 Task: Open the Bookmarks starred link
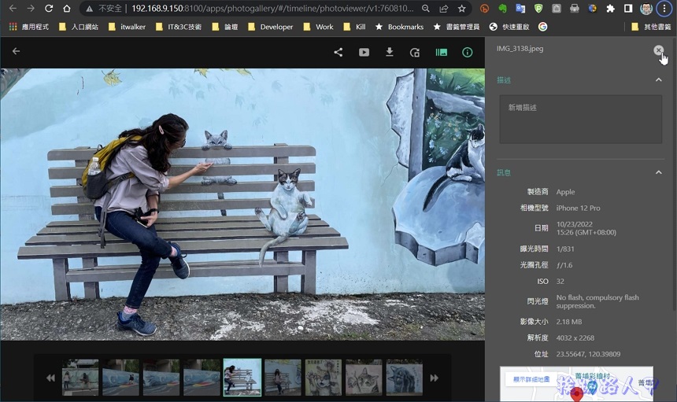pyautogui.click(x=399, y=27)
